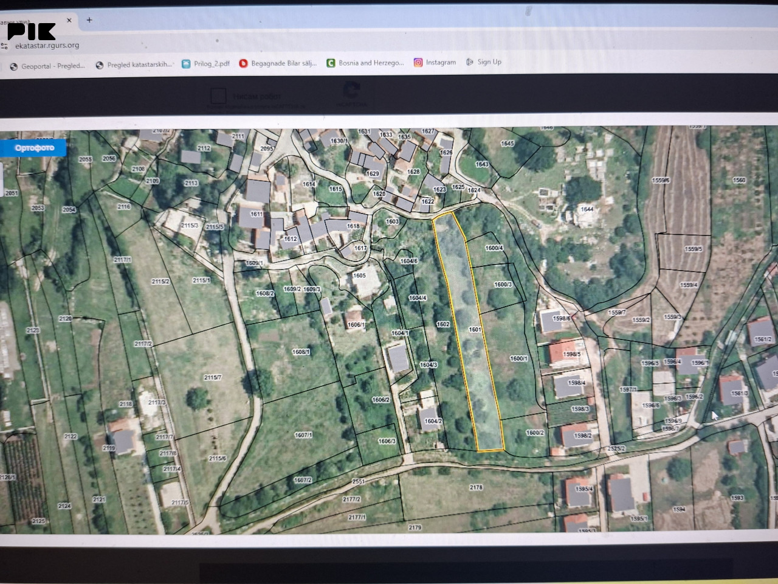This screenshot has width=778, height=584.
Task: Select parcel 1600/3 on the map
Action: point(503,284)
